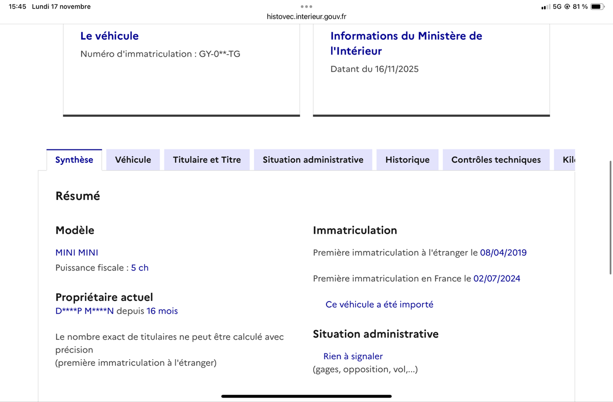Screen dimensions: 613x402
Task: Tap the 'Lundi 17 novembre' date
Action: pyautogui.click(x=61, y=7)
